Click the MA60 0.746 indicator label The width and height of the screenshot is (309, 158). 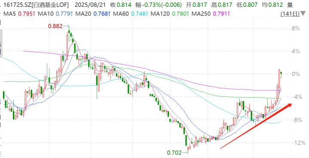131,14
